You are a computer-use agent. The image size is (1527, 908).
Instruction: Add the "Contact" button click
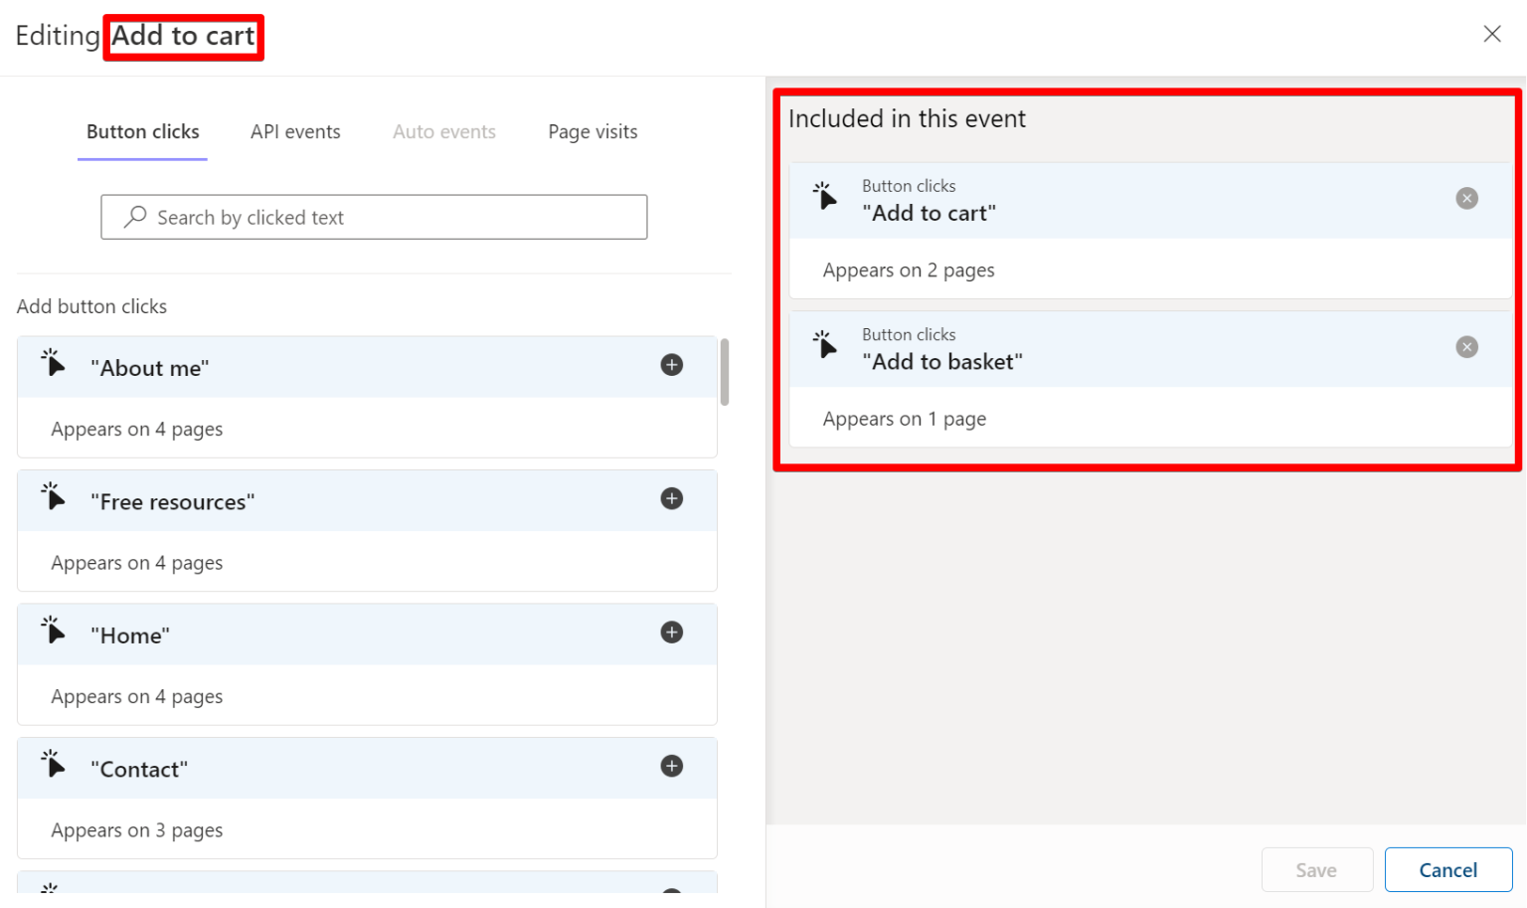(672, 766)
